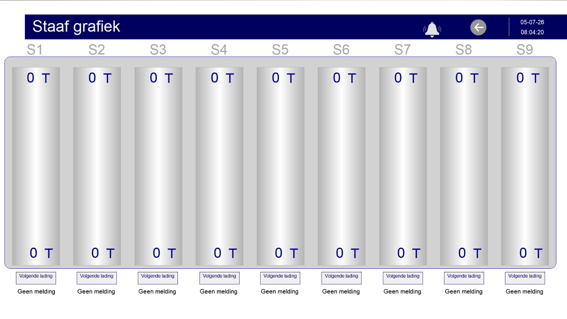The height and width of the screenshot is (319, 567).
Task: Click Geen melding text under S9
Action: coord(524,291)
